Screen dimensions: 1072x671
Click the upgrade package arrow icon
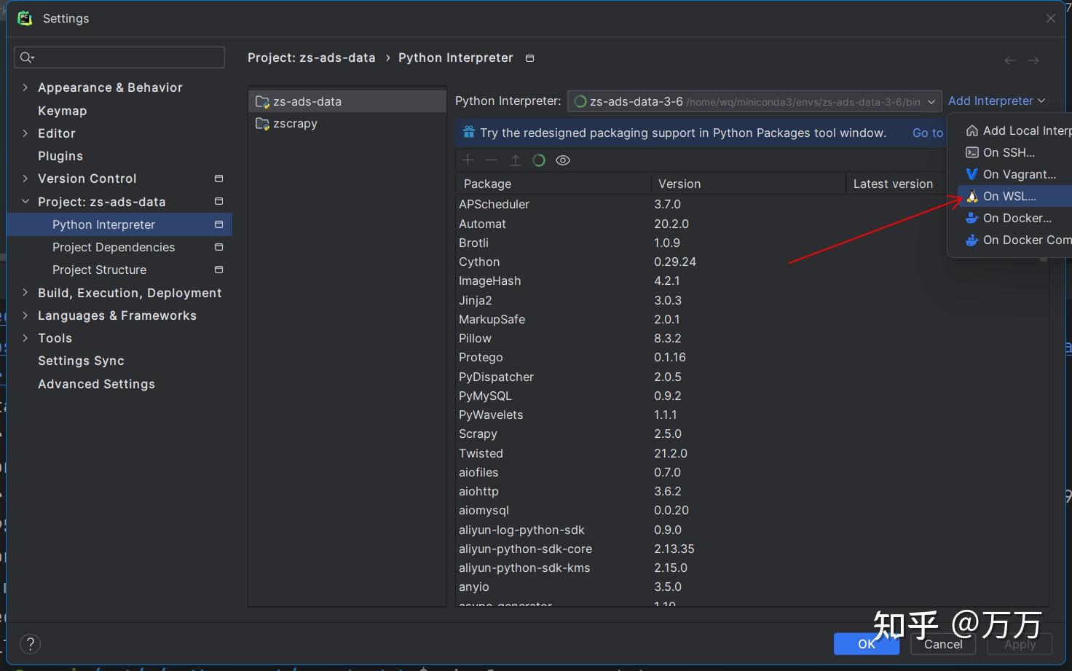pyautogui.click(x=515, y=160)
